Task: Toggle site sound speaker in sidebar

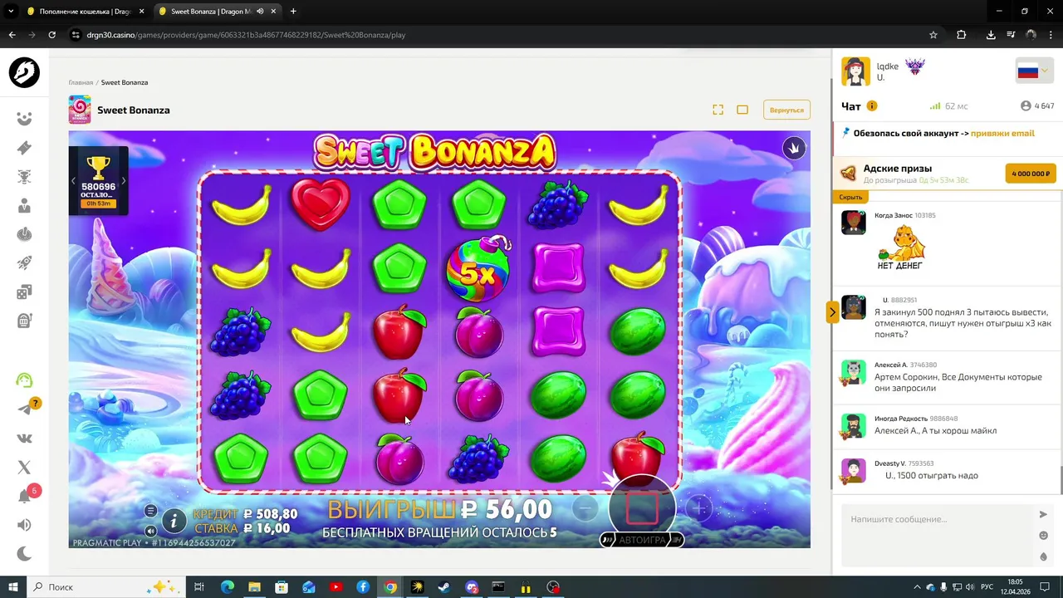Action: pyautogui.click(x=24, y=525)
